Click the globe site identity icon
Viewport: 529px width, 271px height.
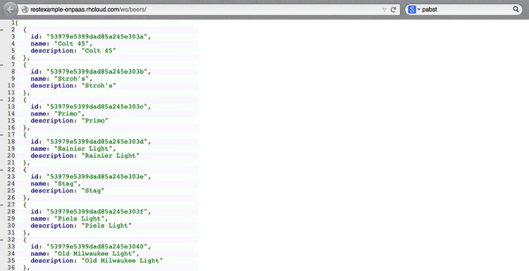(x=24, y=10)
